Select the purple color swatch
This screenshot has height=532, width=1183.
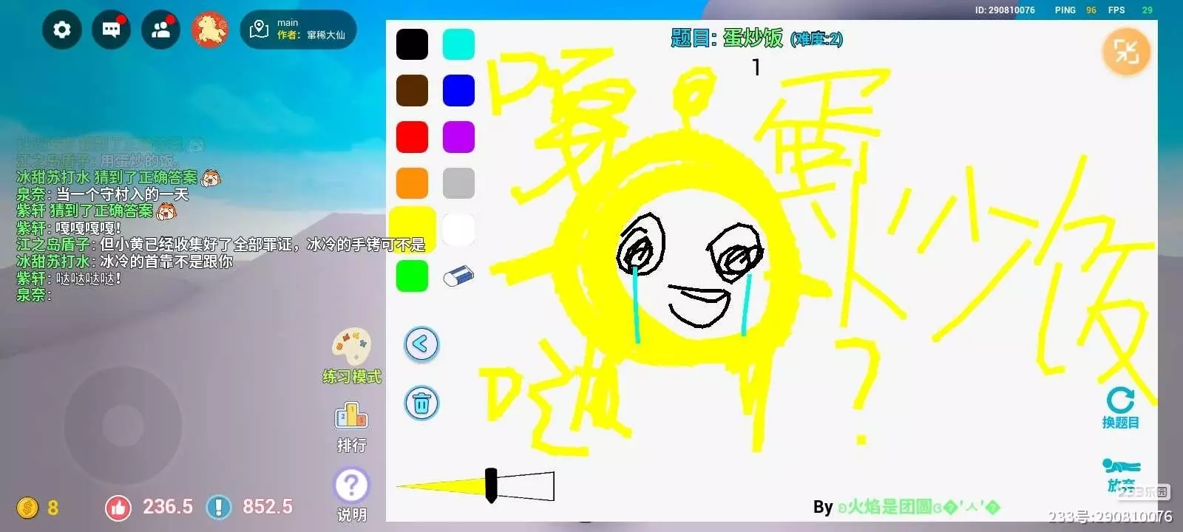tap(458, 137)
